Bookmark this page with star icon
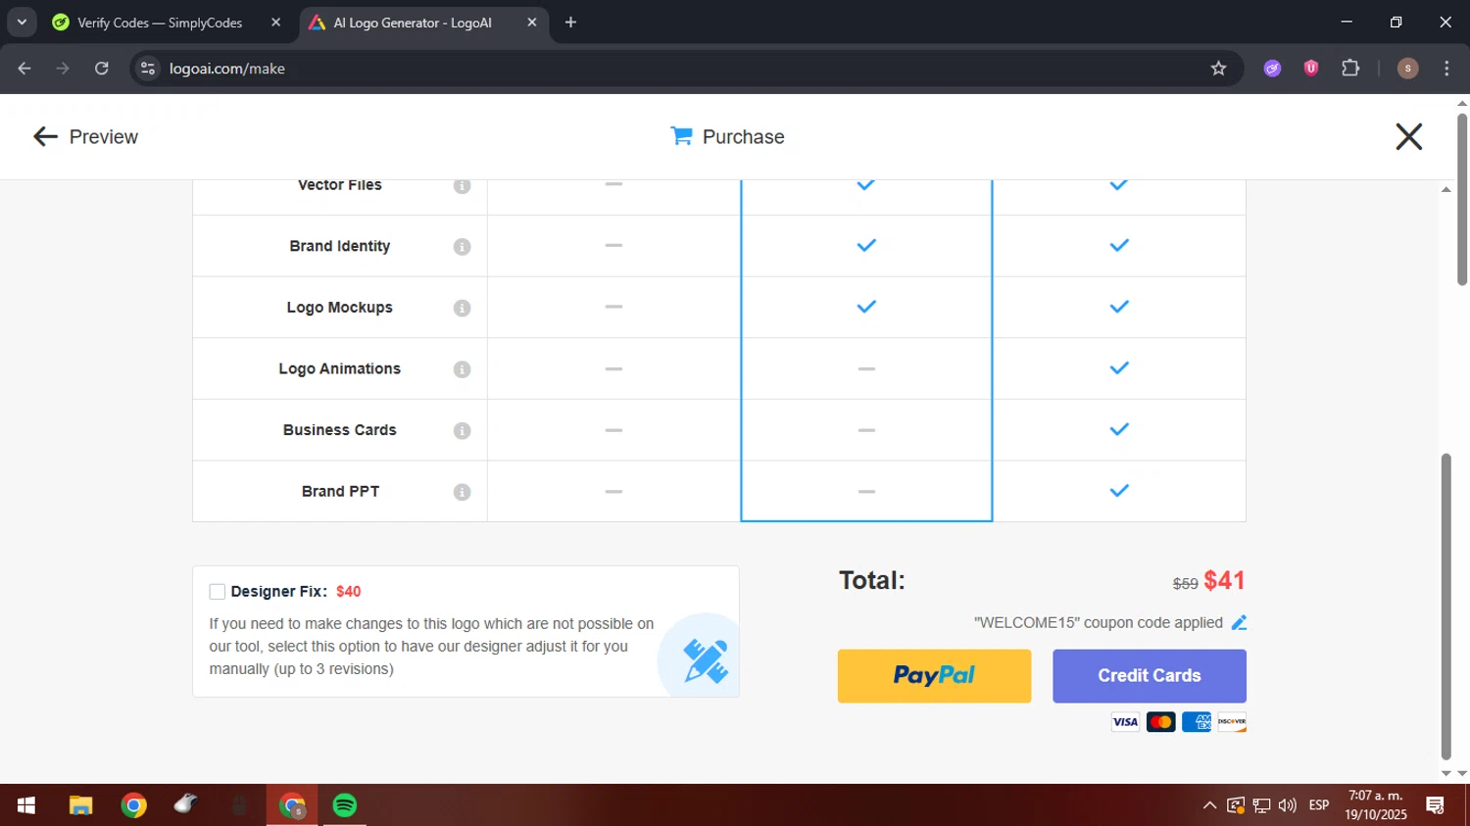Image resolution: width=1470 pixels, height=826 pixels. click(1218, 69)
